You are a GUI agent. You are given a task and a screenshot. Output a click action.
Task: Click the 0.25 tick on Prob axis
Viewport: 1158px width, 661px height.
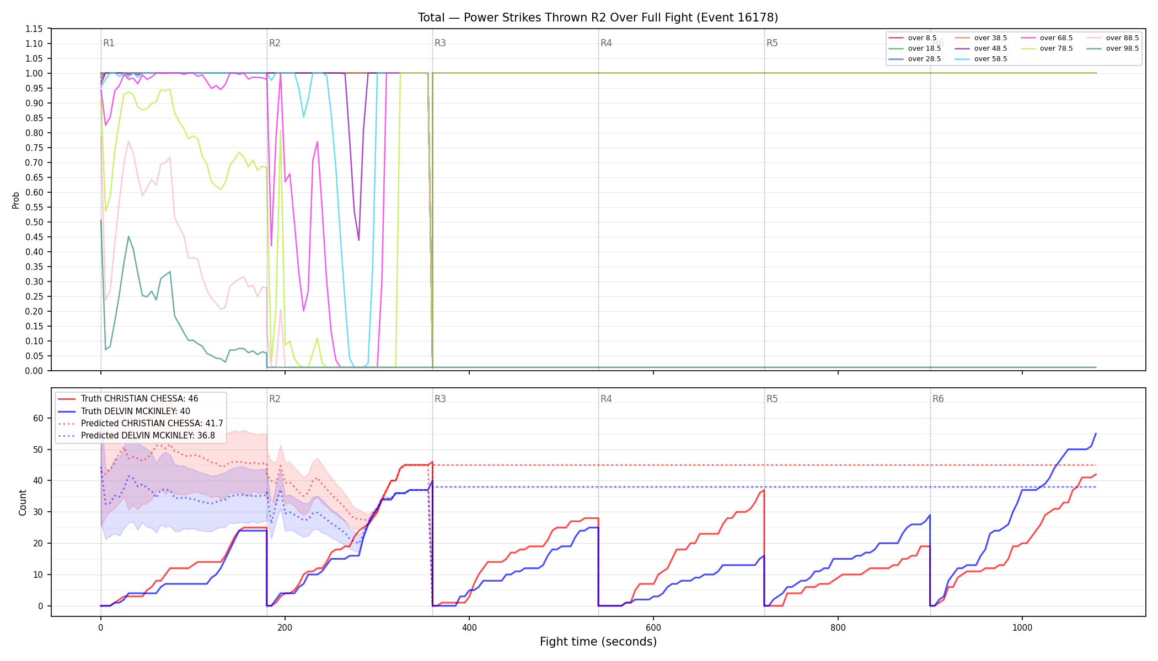click(34, 296)
